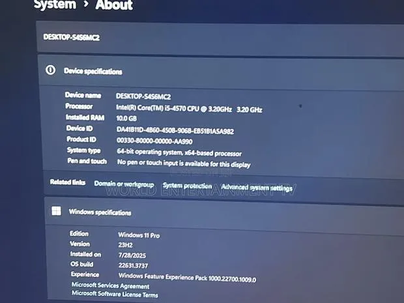Click the System type label
The height and width of the screenshot is (303, 404).
pyautogui.click(x=84, y=151)
